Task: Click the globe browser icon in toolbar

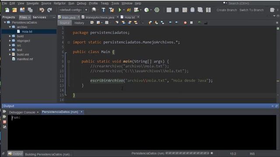Action: click(x=94, y=10)
